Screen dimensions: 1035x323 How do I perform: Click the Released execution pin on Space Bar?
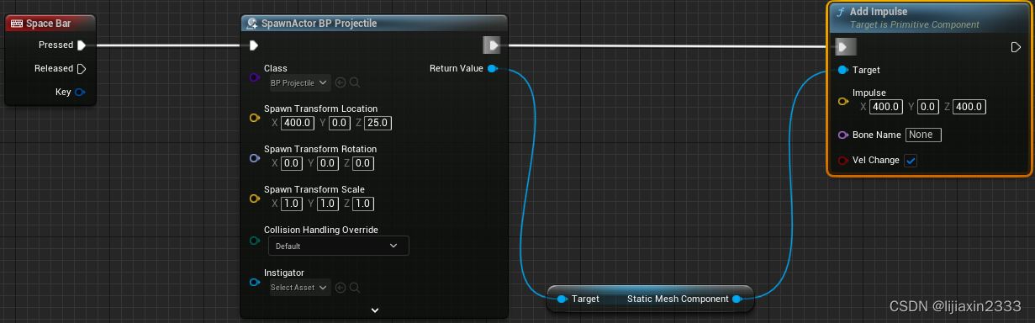(82, 69)
